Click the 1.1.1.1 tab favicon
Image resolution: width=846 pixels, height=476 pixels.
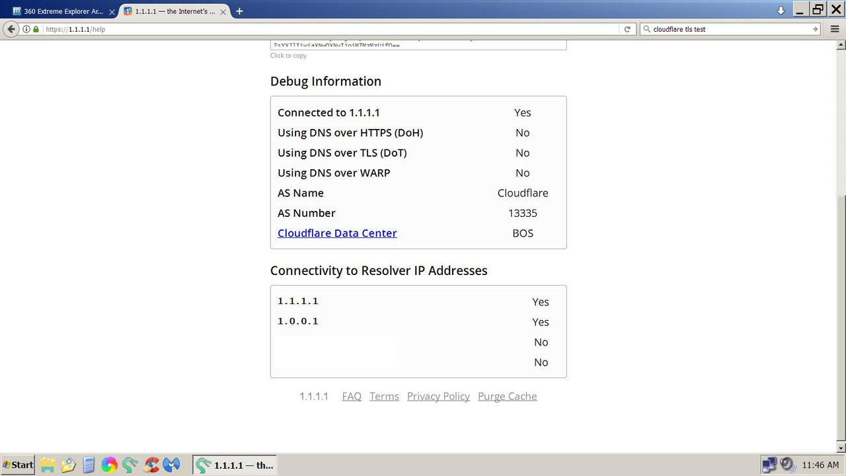128,11
